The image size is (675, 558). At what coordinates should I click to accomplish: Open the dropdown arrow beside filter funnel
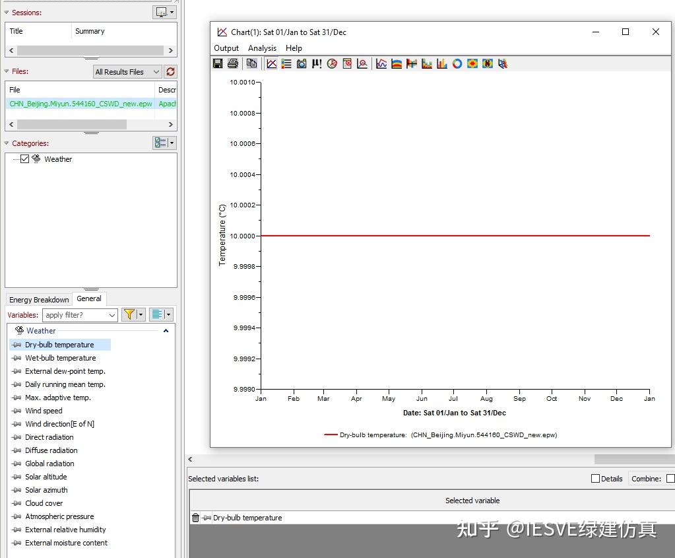[x=141, y=314]
